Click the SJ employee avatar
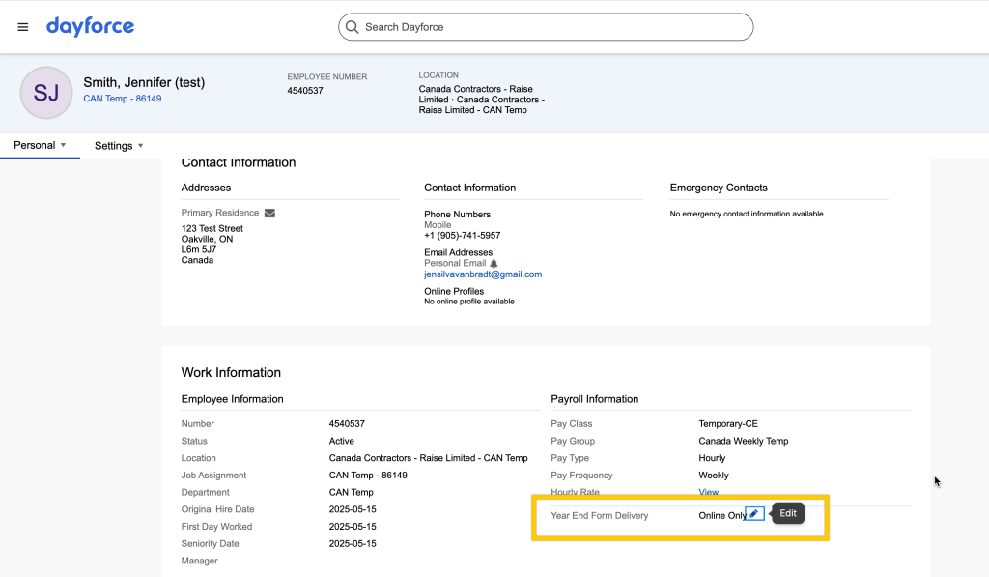Image resolution: width=989 pixels, height=577 pixels. 45,93
